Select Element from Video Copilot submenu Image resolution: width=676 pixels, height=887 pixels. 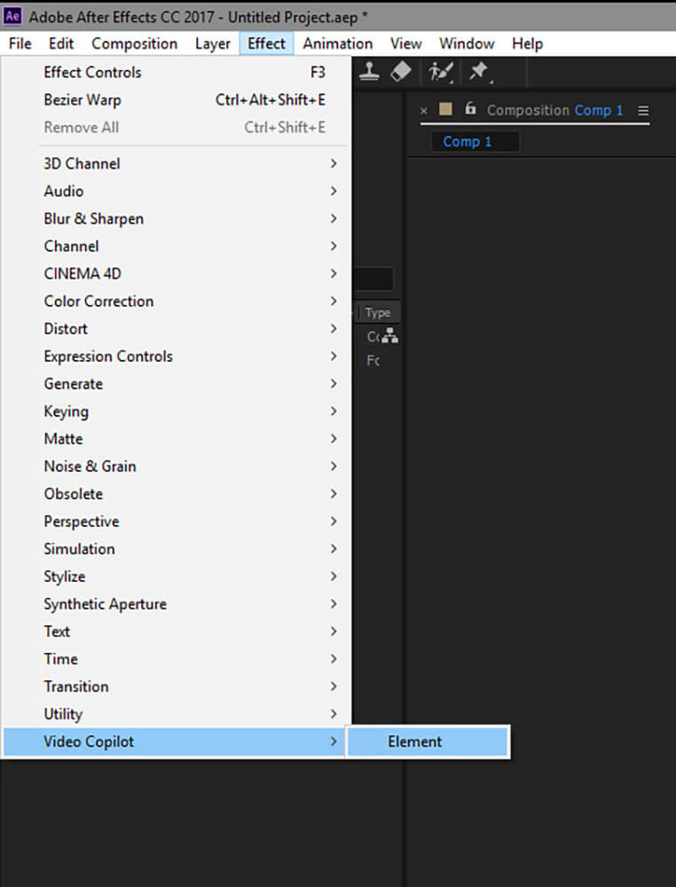coord(428,742)
